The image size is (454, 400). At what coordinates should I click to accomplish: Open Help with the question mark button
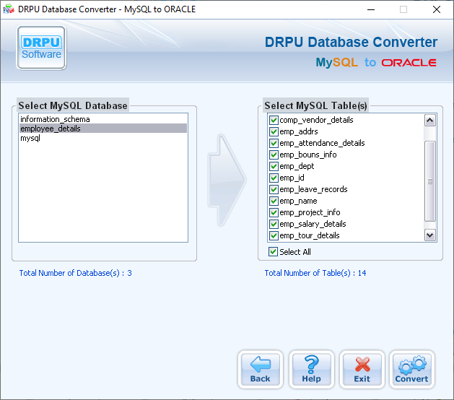[312, 369]
